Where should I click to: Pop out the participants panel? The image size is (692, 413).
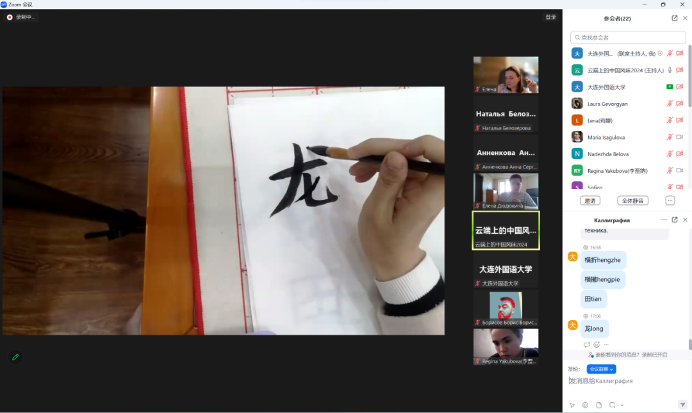click(674, 19)
